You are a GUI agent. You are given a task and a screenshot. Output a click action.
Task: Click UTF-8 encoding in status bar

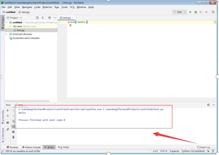(x=163, y=151)
